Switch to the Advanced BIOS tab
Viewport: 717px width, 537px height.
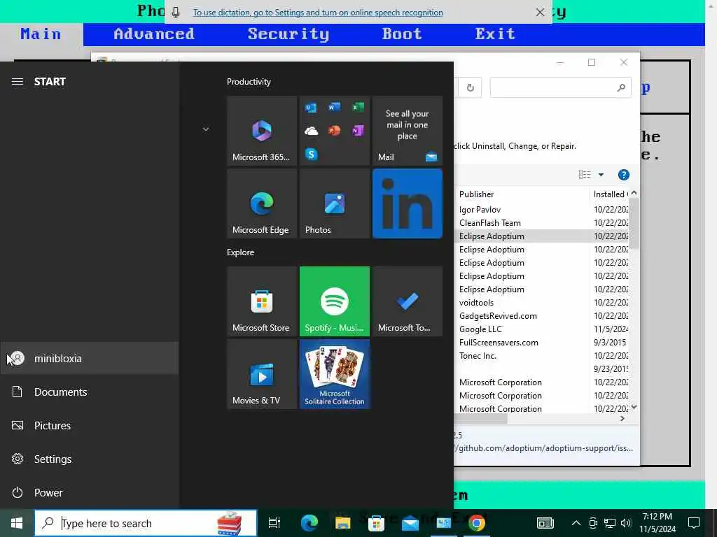(x=154, y=34)
